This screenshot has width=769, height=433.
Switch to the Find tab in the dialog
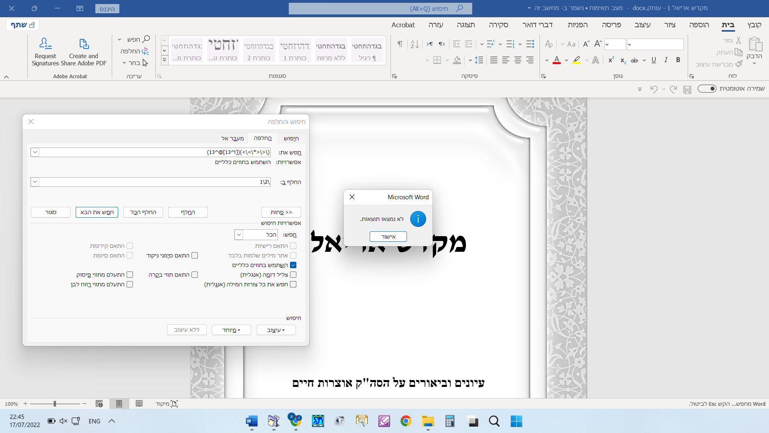(291, 138)
